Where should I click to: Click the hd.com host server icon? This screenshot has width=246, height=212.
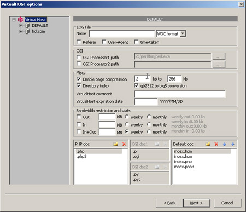27,31
